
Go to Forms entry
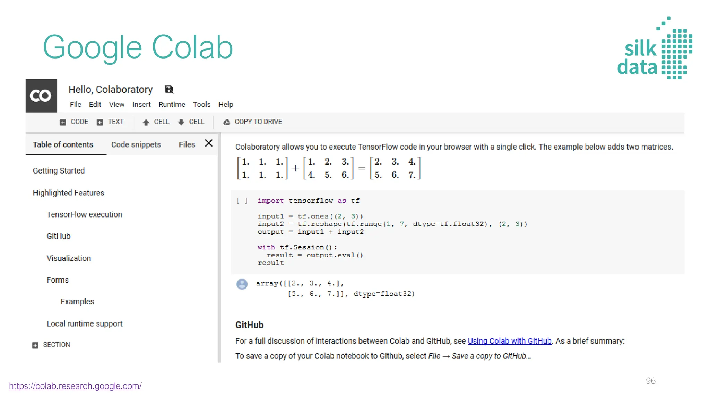pyautogui.click(x=58, y=280)
